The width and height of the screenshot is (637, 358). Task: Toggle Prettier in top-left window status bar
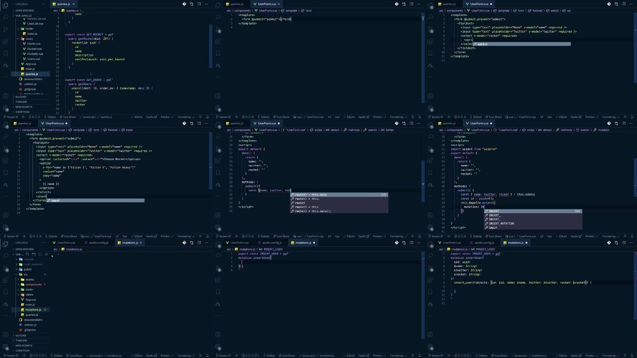tap(167, 117)
